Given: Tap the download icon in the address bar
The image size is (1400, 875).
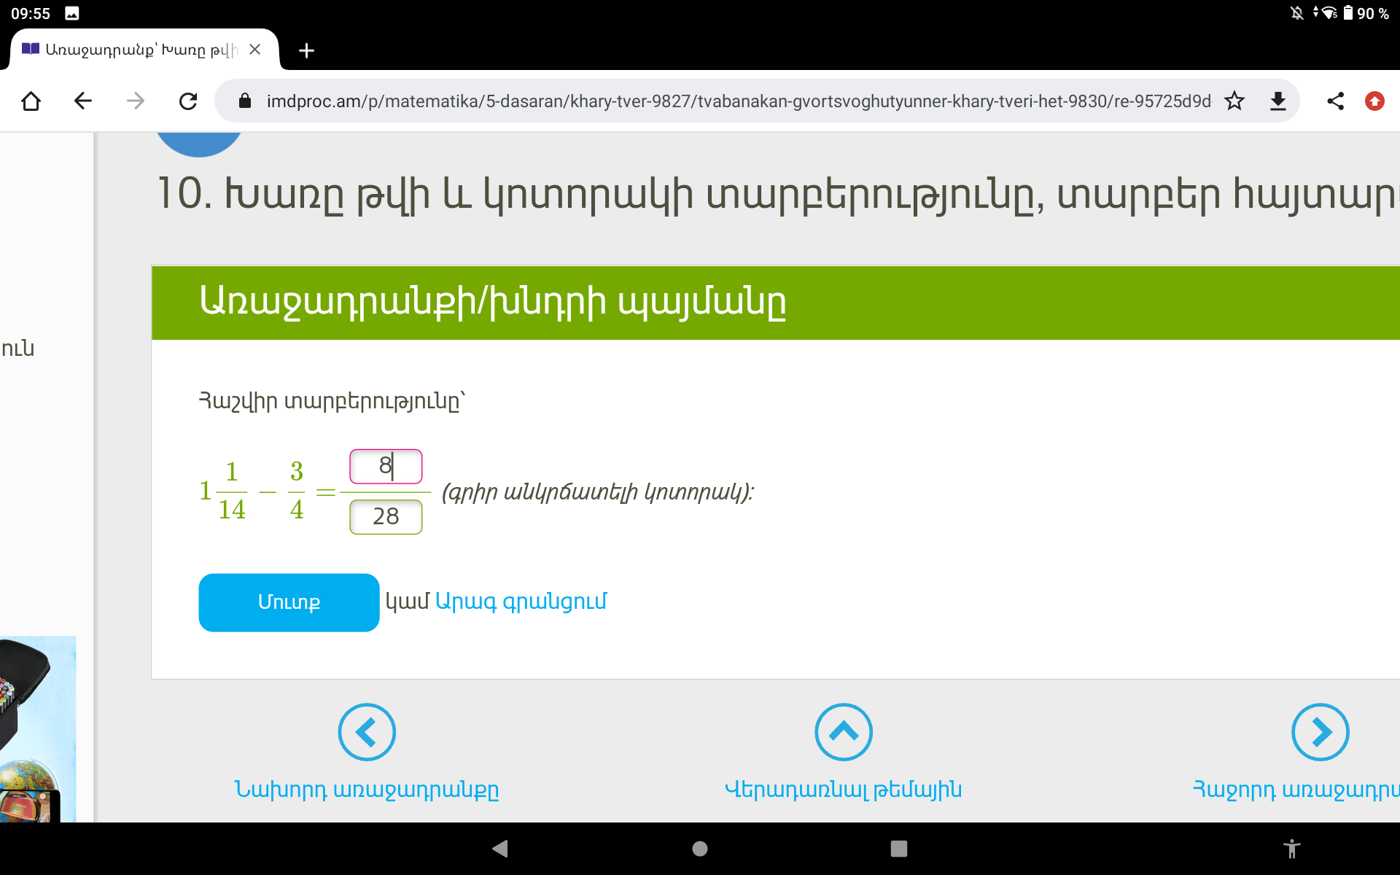Looking at the screenshot, I should tap(1277, 101).
